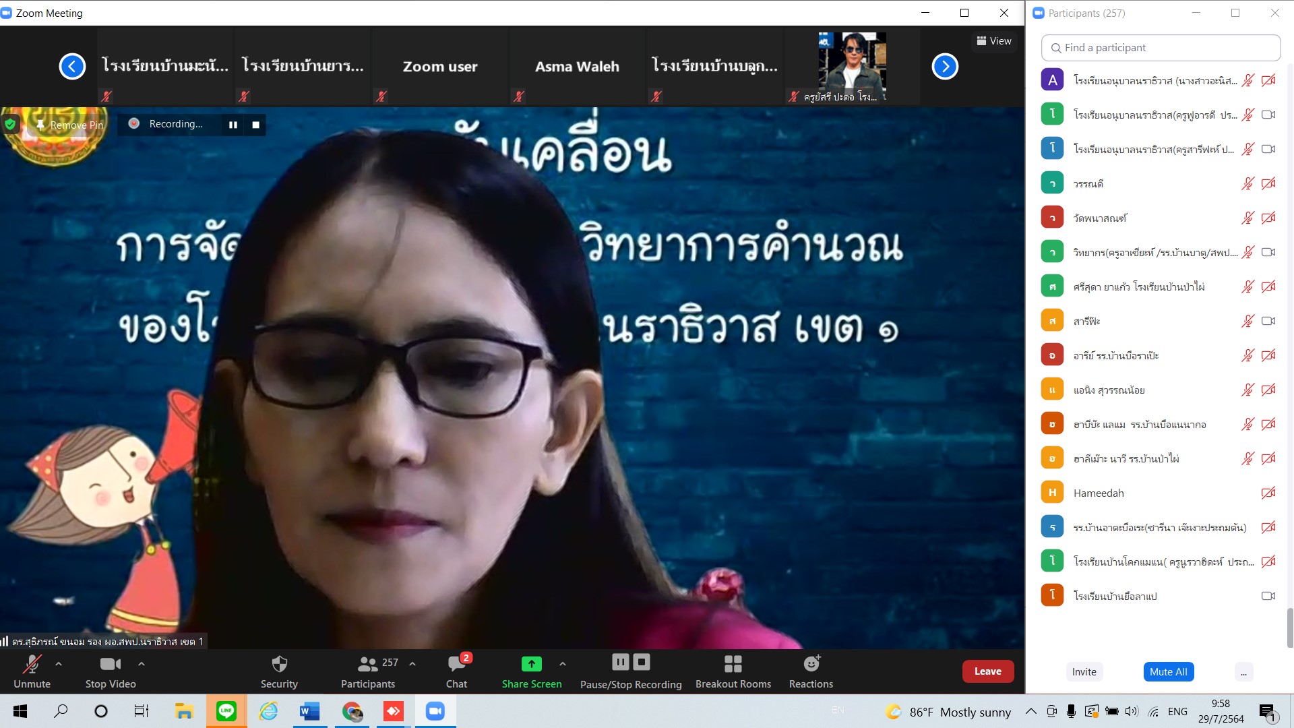Screen dimensions: 1294x728
Task: Expand Share Screen options arrow
Action: 563,664
